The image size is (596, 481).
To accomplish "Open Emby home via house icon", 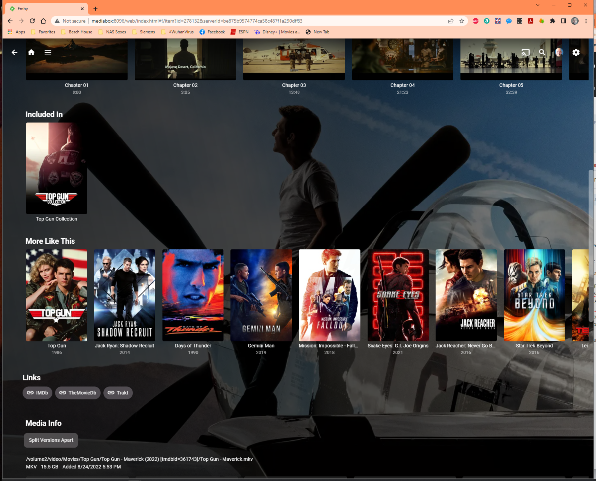I will pos(31,52).
